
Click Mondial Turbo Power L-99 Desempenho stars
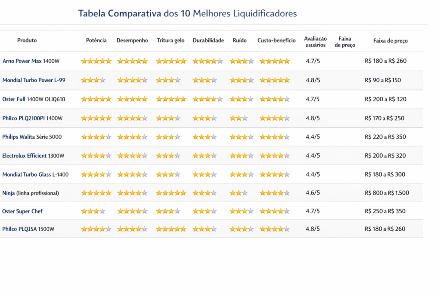132,80
